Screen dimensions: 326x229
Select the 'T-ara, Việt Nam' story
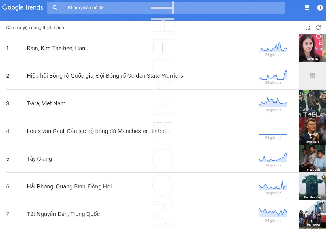point(46,103)
